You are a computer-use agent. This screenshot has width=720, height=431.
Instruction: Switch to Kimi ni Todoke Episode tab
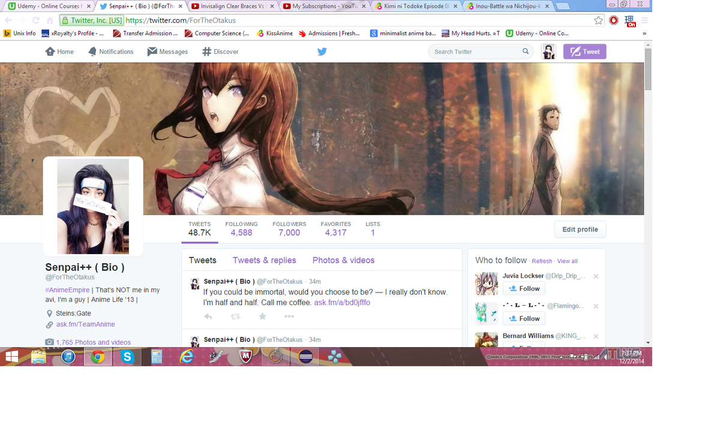click(416, 7)
